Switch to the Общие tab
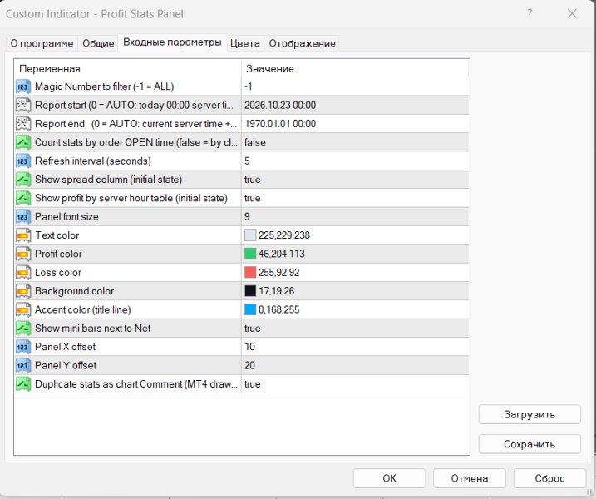The height and width of the screenshot is (499, 596). (x=98, y=43)
